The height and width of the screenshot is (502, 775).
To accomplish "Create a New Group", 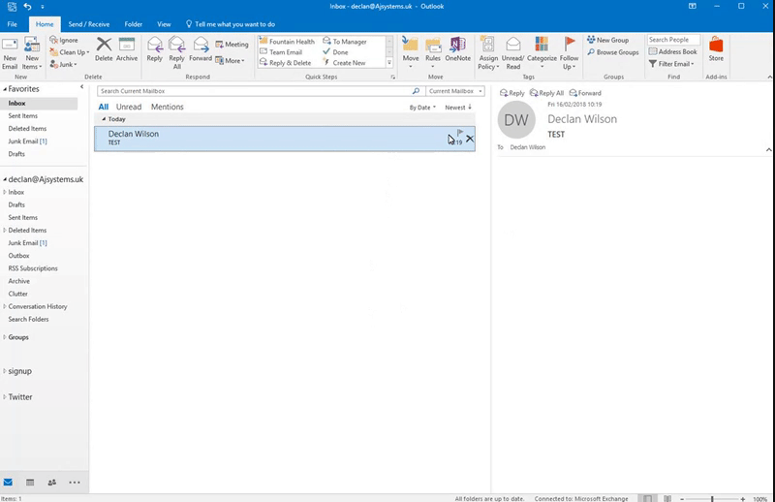I will pyautogui.click(x=607, y=40).
